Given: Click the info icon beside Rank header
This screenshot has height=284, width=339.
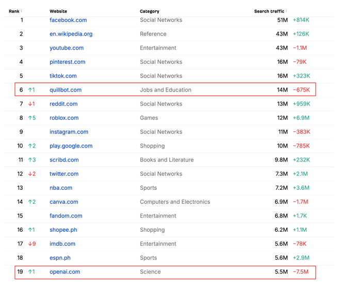Looking at the screenshot, I should [21, 11].
